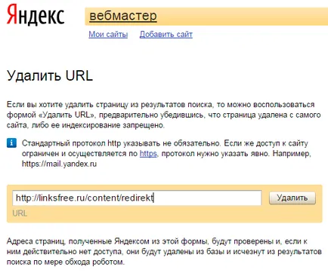Click the URL label below the field
This screenshot has height=273, width=328.
pyautogui.click(x=20, y=213)
